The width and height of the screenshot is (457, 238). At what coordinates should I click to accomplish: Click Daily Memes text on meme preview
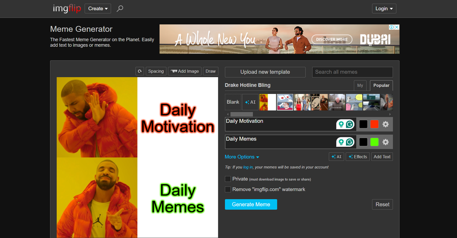point(178,199)
